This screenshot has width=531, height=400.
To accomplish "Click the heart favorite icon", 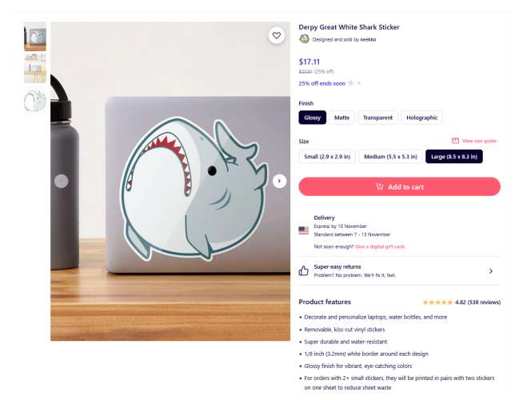I will [276, 35].
